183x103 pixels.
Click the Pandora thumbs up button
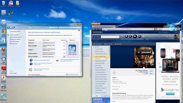(130, 36)
